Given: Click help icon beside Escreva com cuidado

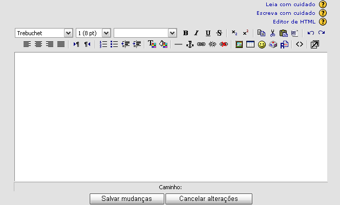Looking at the screenshot, I should click(323, 13).
